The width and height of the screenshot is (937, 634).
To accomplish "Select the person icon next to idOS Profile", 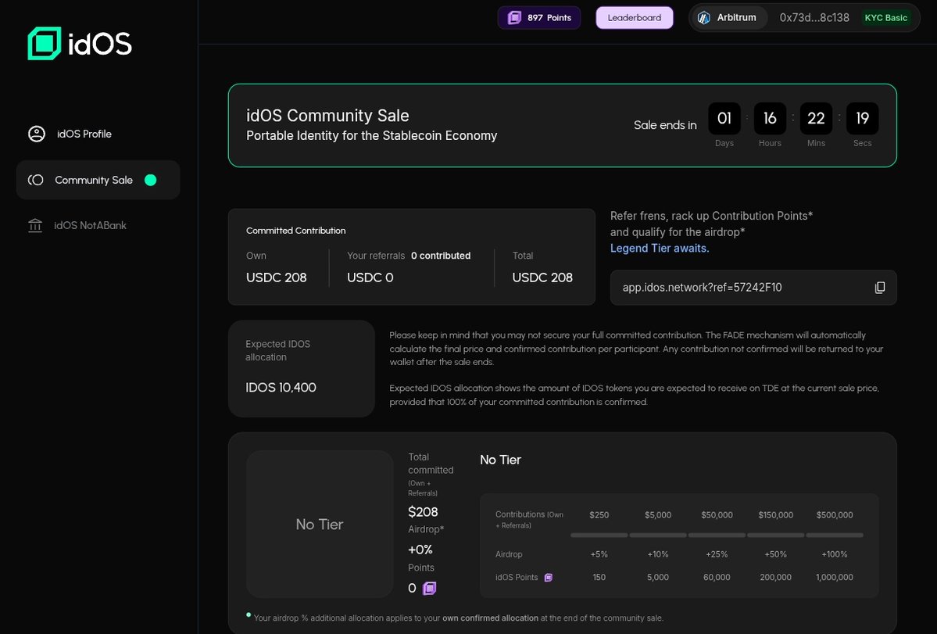I will click(36, 133).
